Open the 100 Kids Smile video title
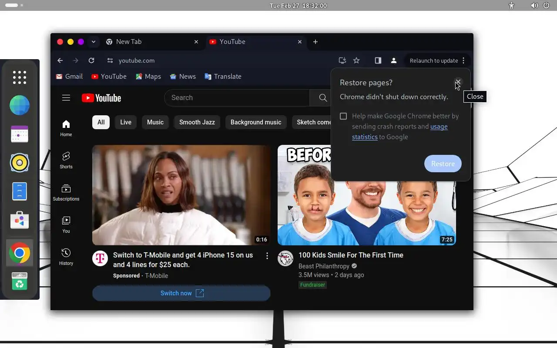557x348 pixels. click(351, 255)
